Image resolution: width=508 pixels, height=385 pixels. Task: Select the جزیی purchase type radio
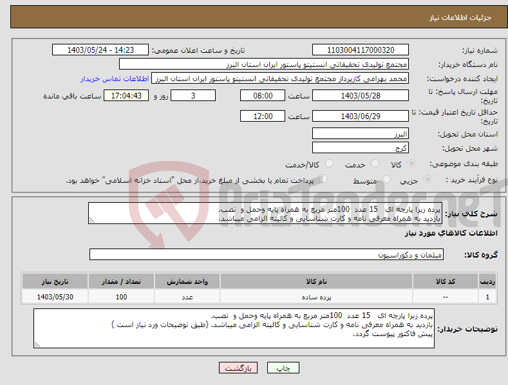pos(428,179)
